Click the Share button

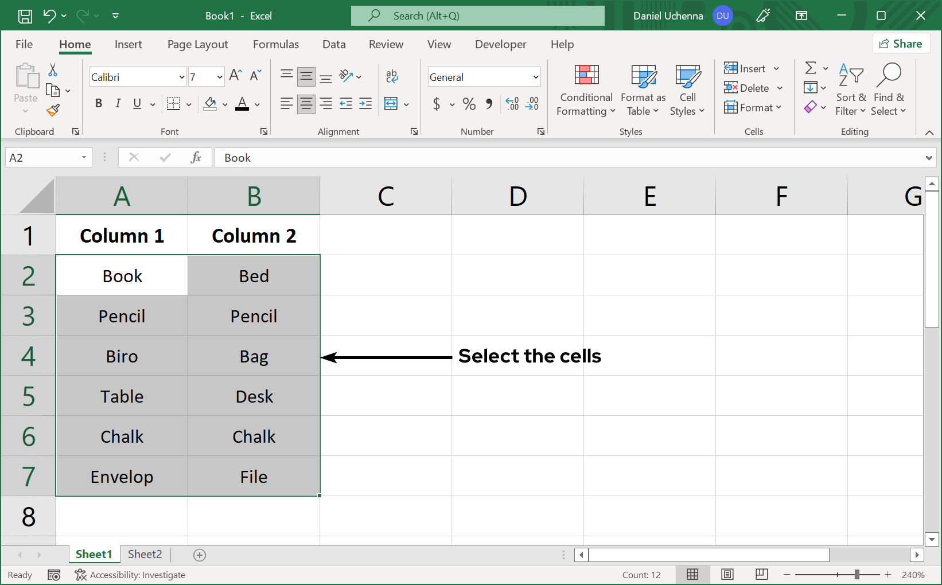coord(901,43)
